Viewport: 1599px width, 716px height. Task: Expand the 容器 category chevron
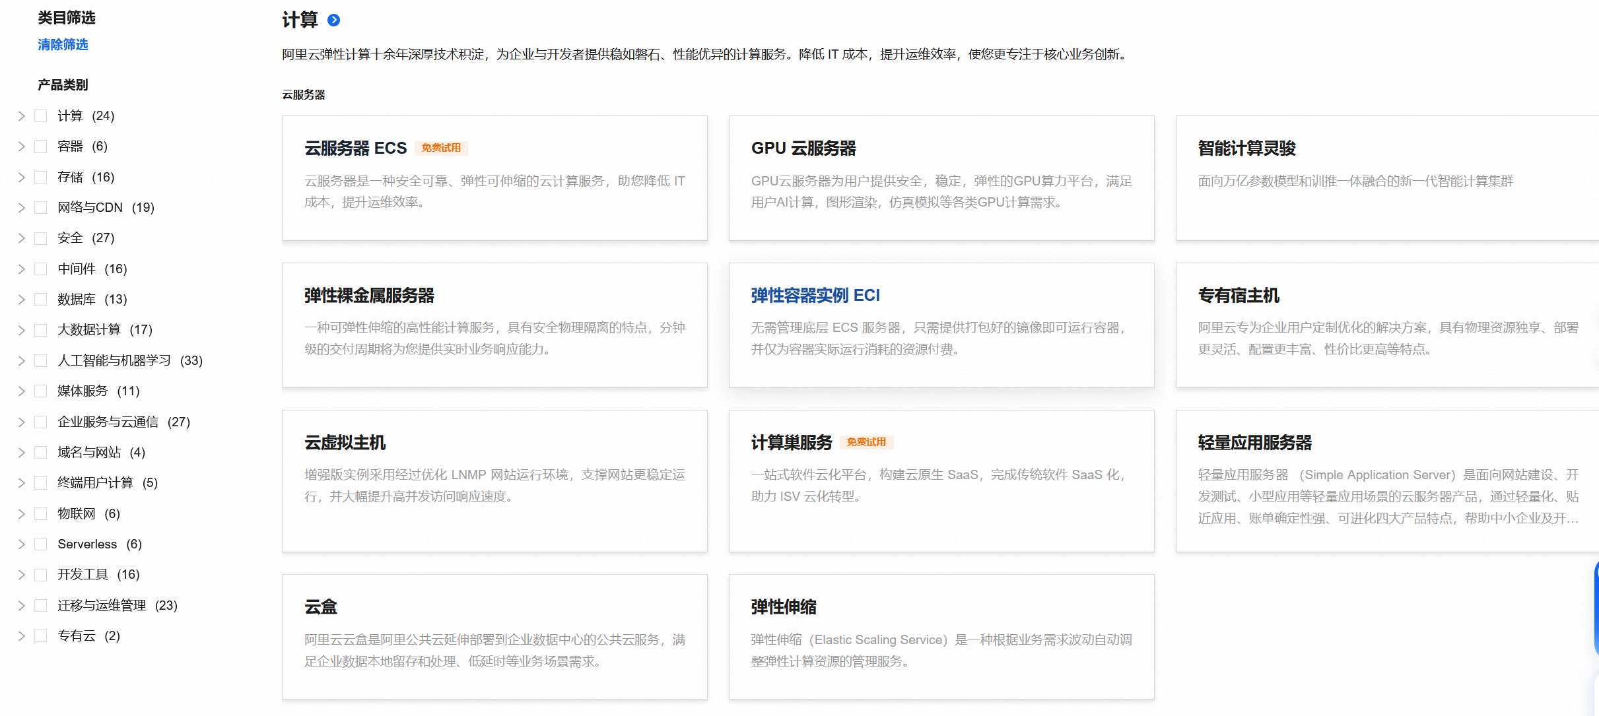[21, 146]
